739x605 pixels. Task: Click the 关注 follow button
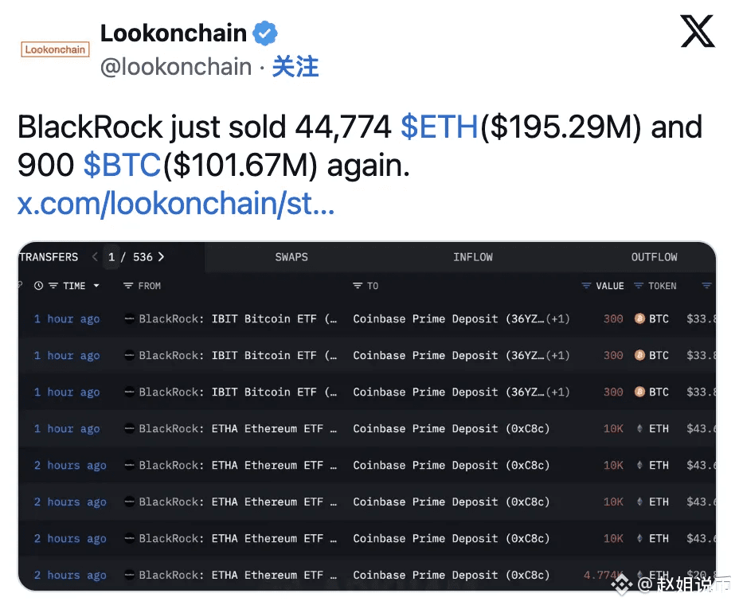coord(295,67)
